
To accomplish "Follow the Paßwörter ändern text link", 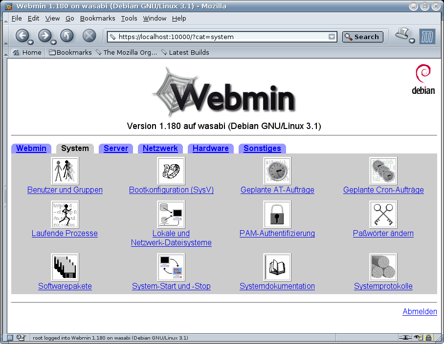I will [x=383, y=234].
